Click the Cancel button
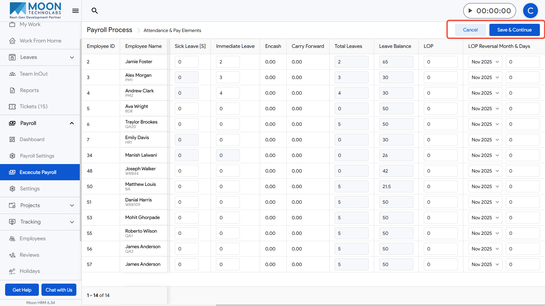This screenshot has width=545, height=306. pyautogui.click(x=470, y=30)
